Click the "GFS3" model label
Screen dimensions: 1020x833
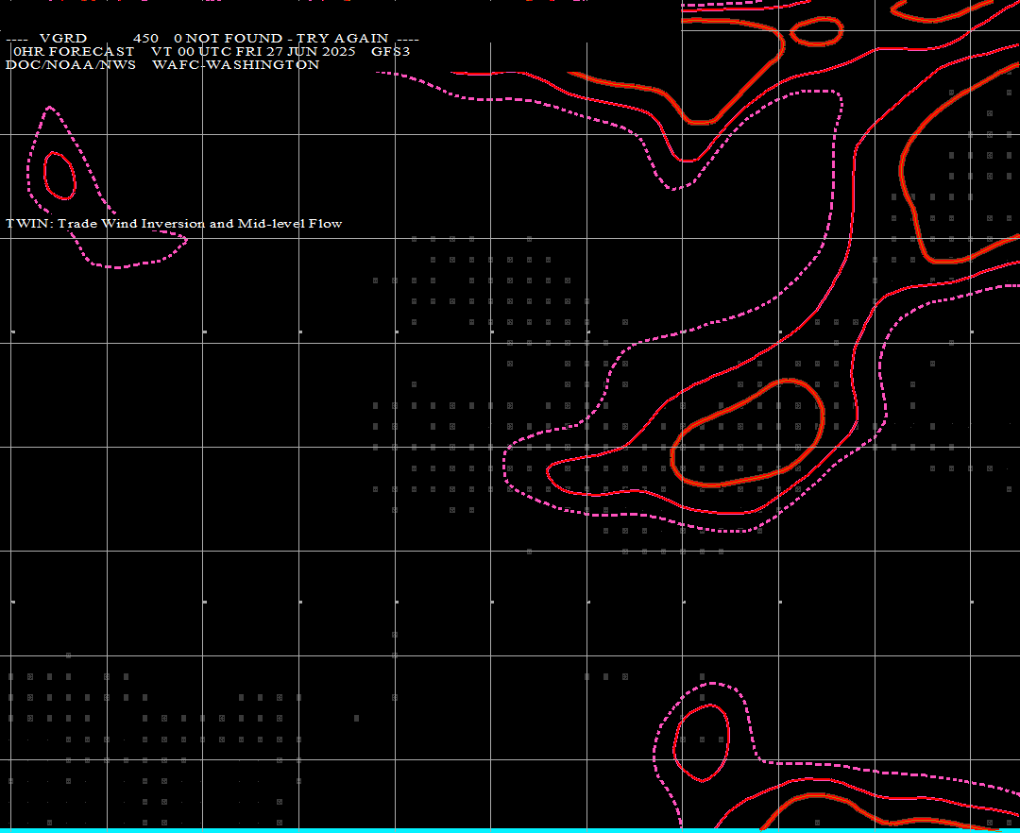click(390, 51)
